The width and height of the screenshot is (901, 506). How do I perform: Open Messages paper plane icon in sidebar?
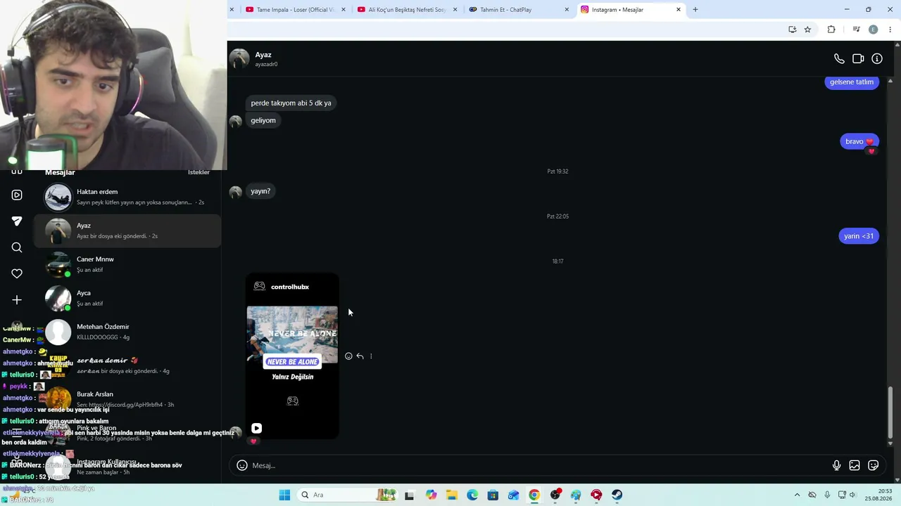tap(17, 221)
